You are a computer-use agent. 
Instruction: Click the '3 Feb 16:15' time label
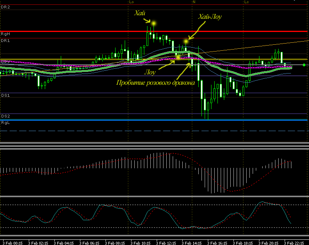tap(217, 243)
